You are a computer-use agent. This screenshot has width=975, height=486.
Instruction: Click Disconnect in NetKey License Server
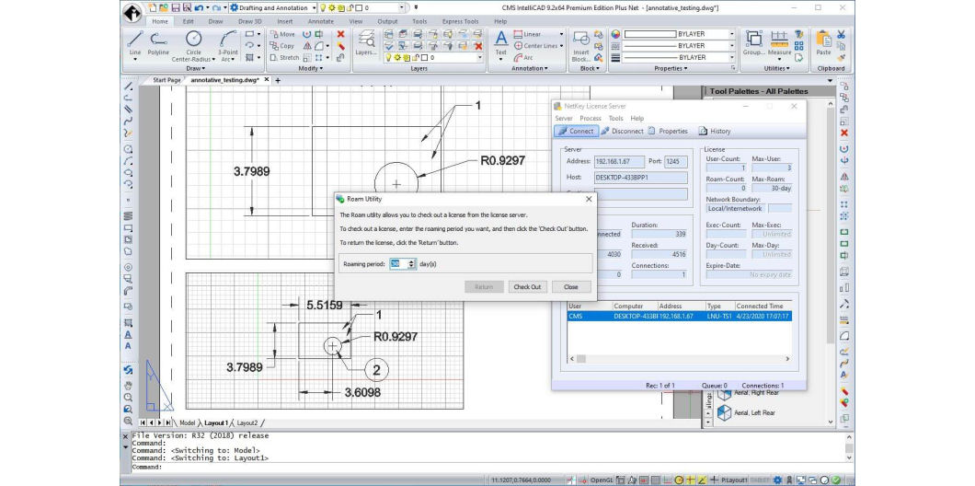tap(623, 132)
